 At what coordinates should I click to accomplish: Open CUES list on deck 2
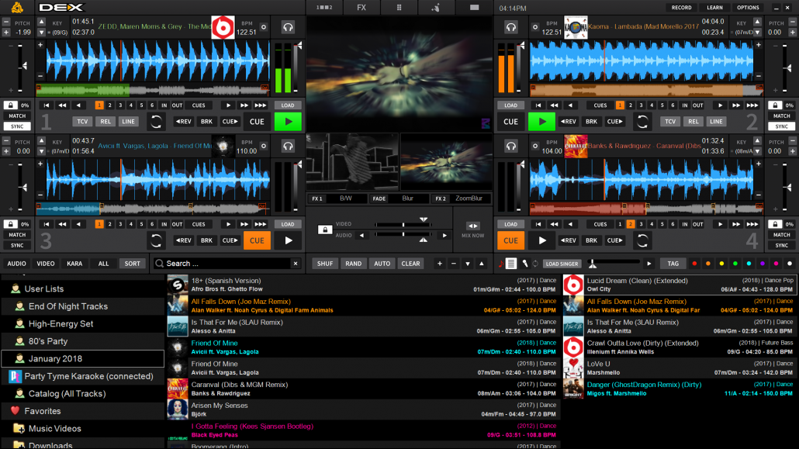(x=600, y=105)
